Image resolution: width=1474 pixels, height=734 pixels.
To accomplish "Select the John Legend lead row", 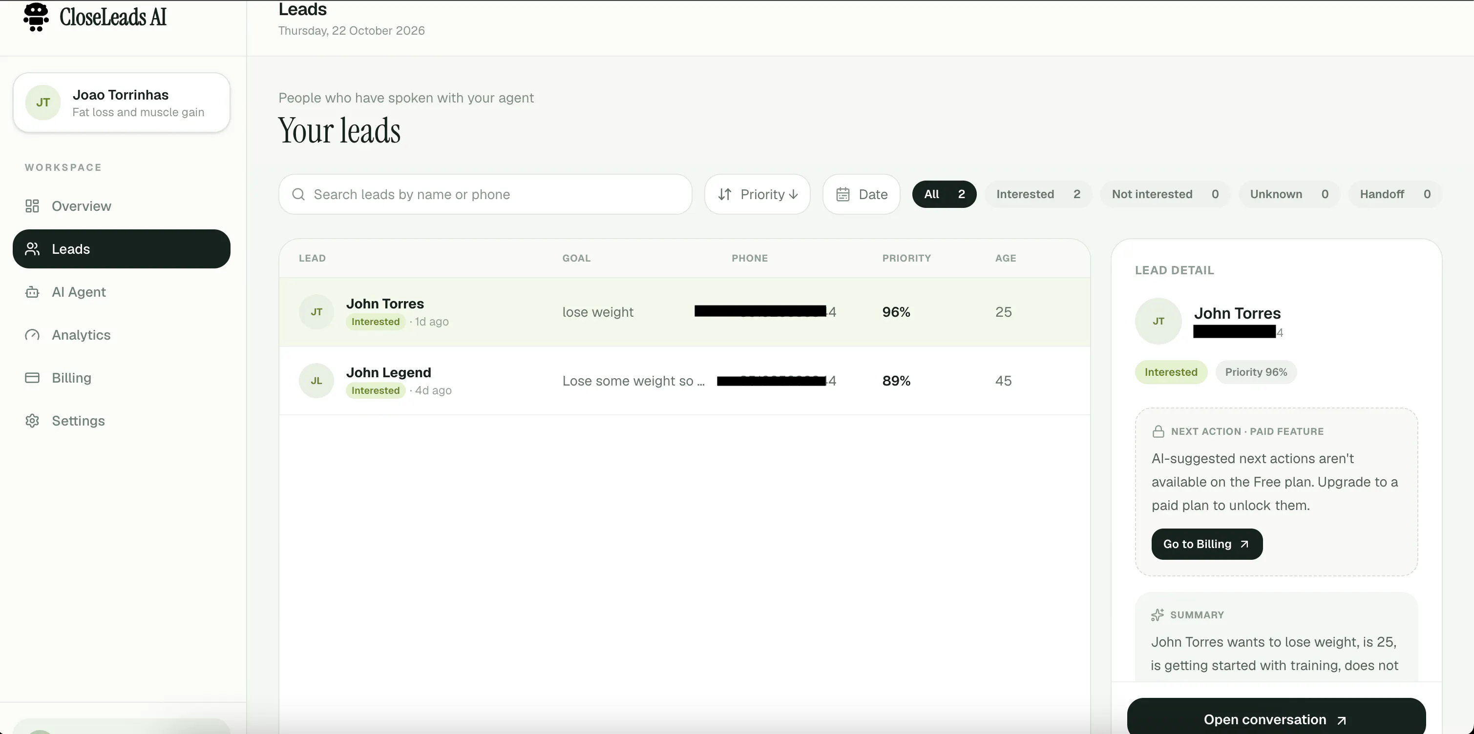I will 684,381.
